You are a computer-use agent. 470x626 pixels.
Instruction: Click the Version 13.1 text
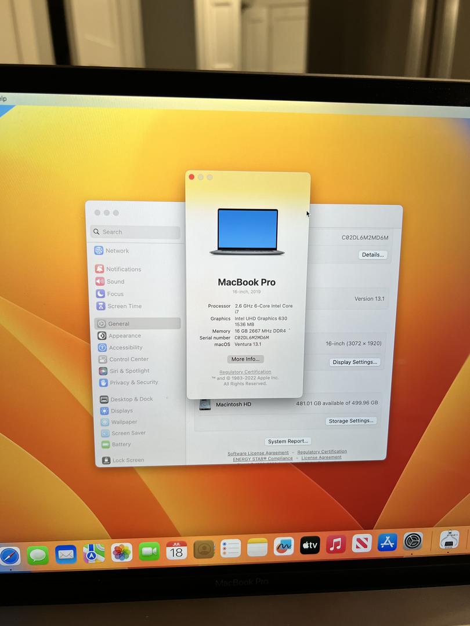369,299
